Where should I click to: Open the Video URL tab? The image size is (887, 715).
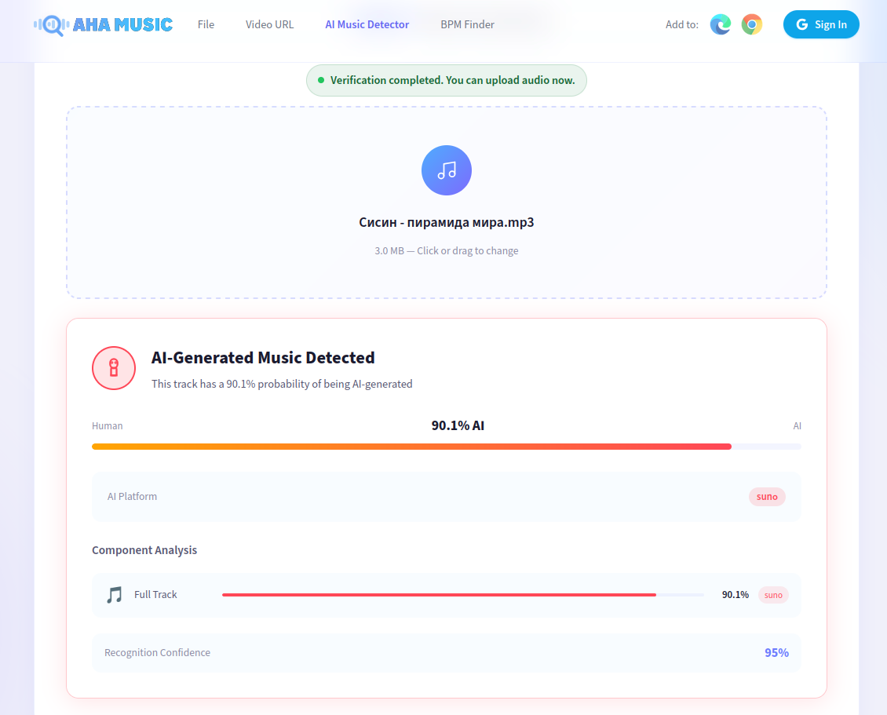(x=269, y=24)
